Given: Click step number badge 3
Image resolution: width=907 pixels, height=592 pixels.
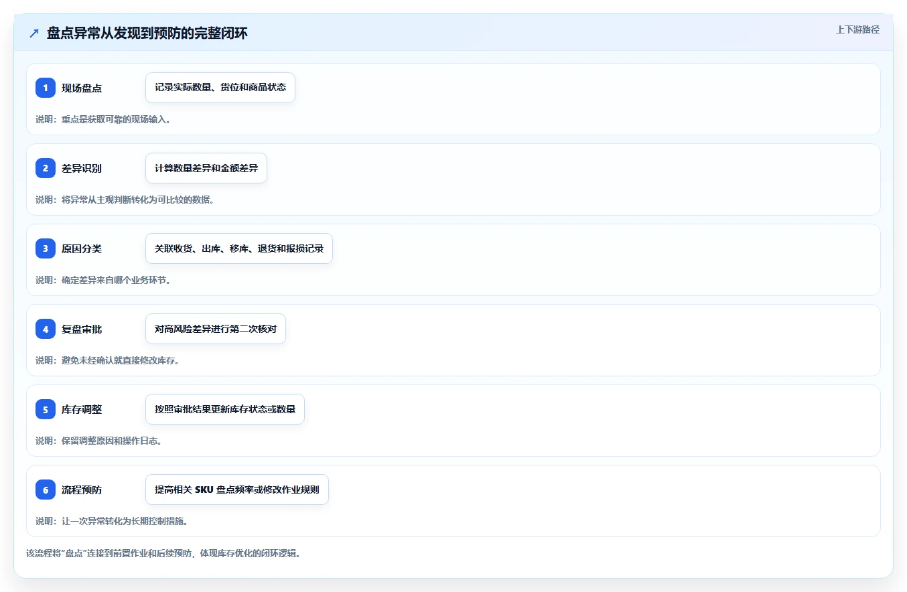Looking at the screenshot, I should [x=46, y=248].
